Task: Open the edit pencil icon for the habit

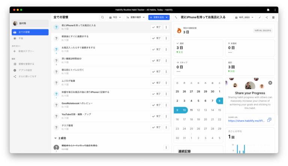Action: 259,17
